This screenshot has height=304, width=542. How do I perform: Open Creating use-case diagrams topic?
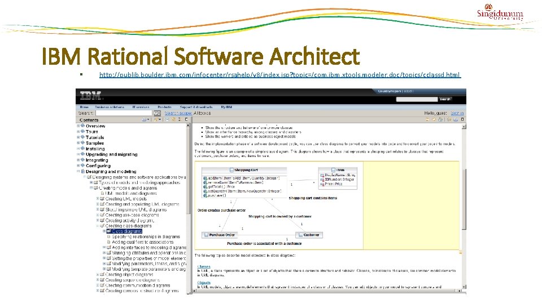pyautogui.click(x=132, y=215)
